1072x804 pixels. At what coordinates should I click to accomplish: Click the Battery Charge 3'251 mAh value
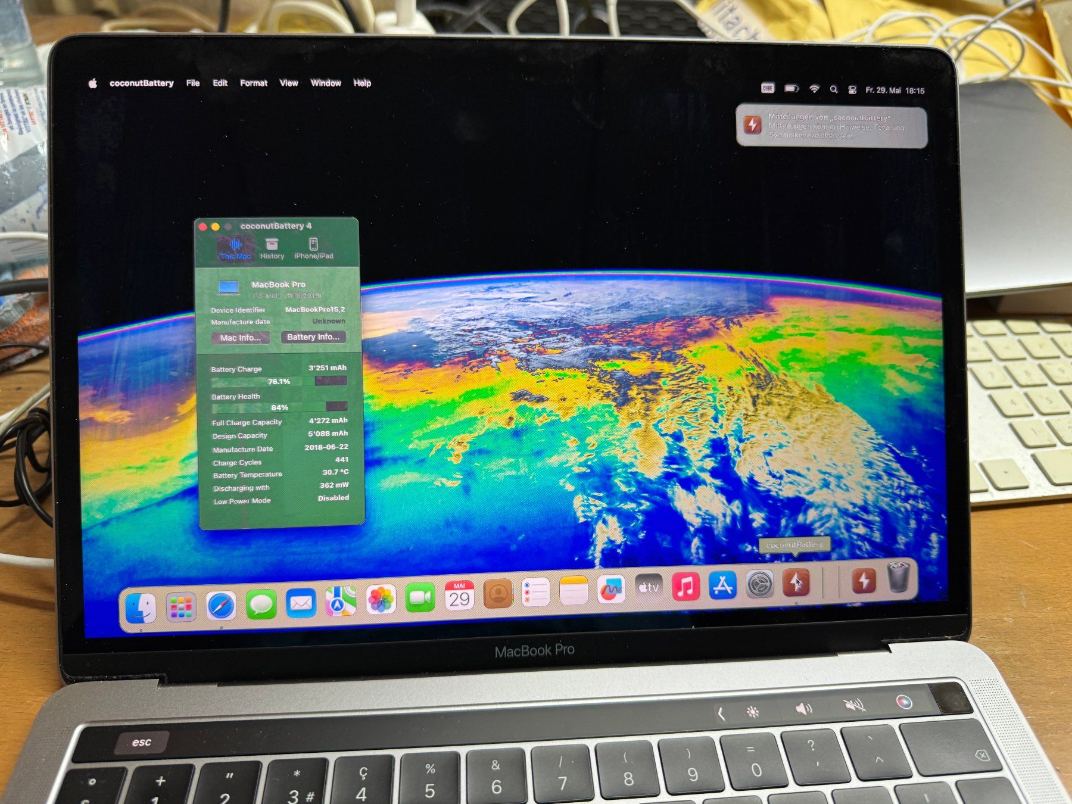[x=327, y=367]
